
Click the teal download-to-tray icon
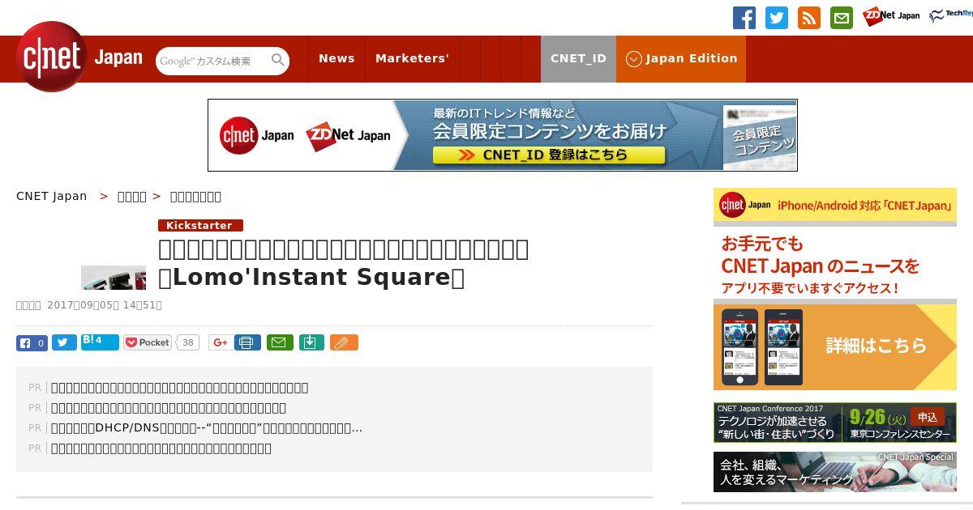pos(311,342)
